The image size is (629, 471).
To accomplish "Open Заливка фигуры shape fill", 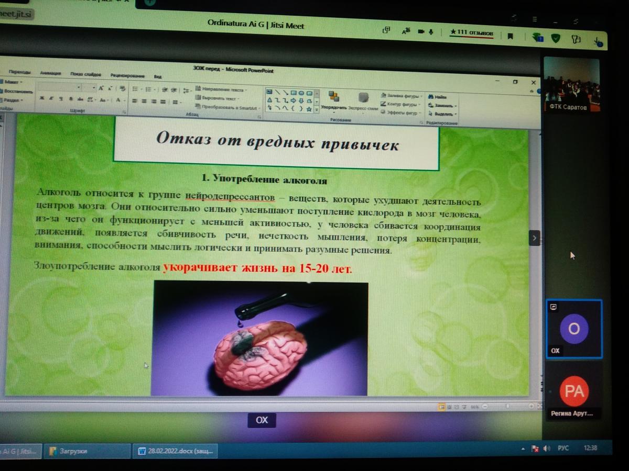I will click(402, 96).
